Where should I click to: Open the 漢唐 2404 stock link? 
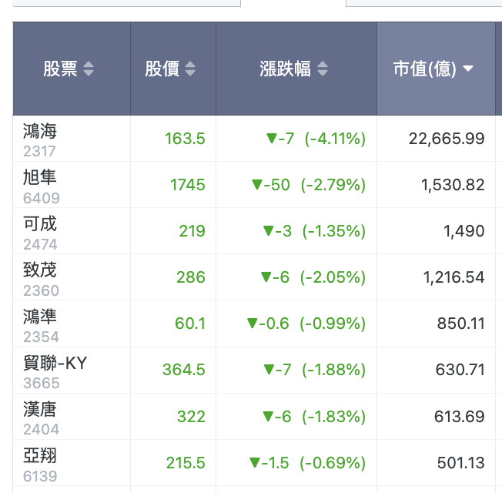coord(41,418)
